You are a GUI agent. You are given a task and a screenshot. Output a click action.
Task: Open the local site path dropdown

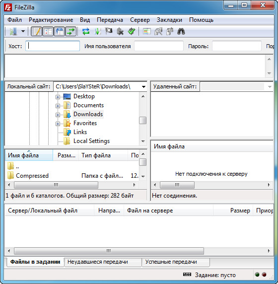[x=143, y=86]
